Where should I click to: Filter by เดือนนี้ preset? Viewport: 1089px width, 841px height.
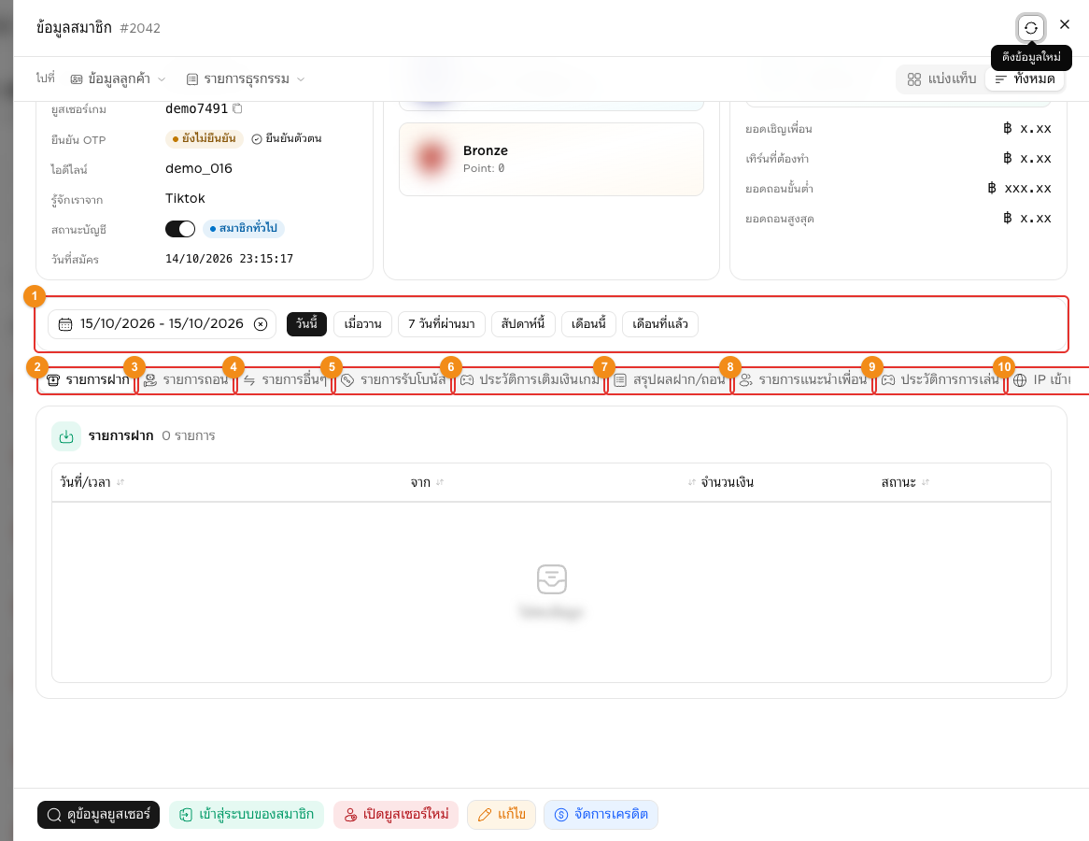coord(589,324)
